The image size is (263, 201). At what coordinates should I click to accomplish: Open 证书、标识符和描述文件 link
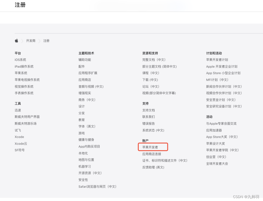tap(165, 161)
